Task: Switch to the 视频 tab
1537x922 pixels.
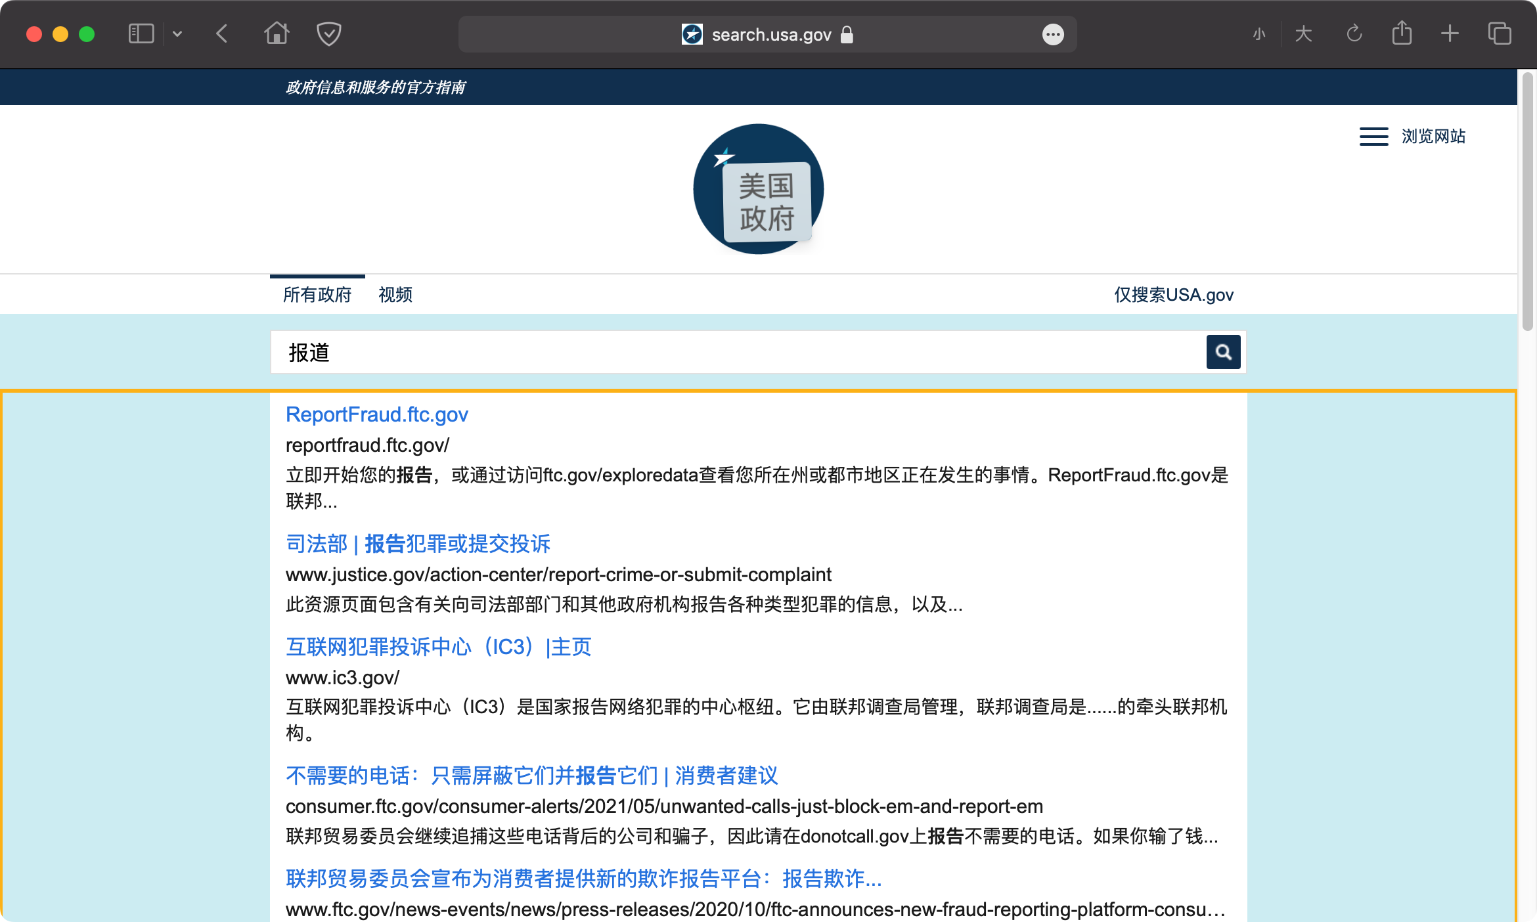Action: pos(395,294)
